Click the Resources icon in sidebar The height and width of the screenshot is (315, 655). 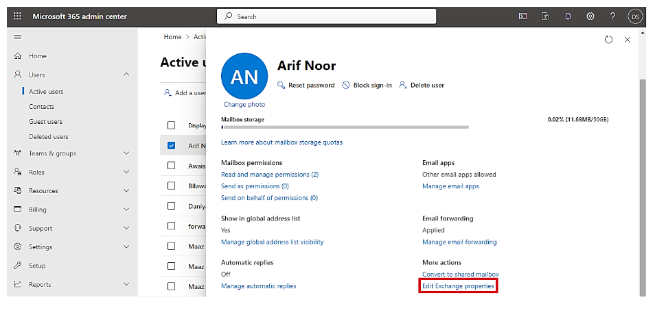(18, 190)
